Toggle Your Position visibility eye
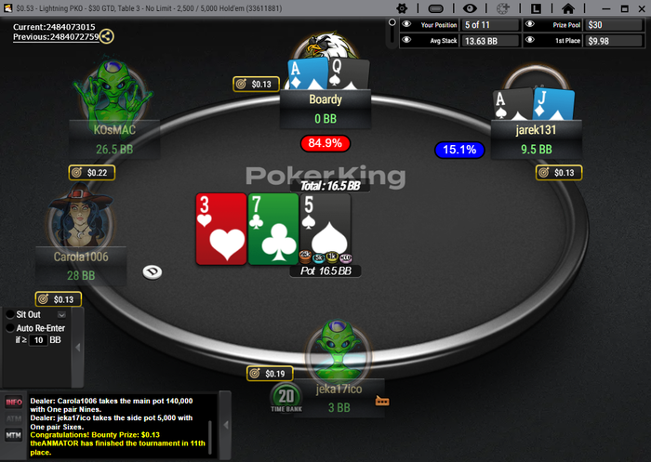The image size is (651, 462). tap(406, 24)
